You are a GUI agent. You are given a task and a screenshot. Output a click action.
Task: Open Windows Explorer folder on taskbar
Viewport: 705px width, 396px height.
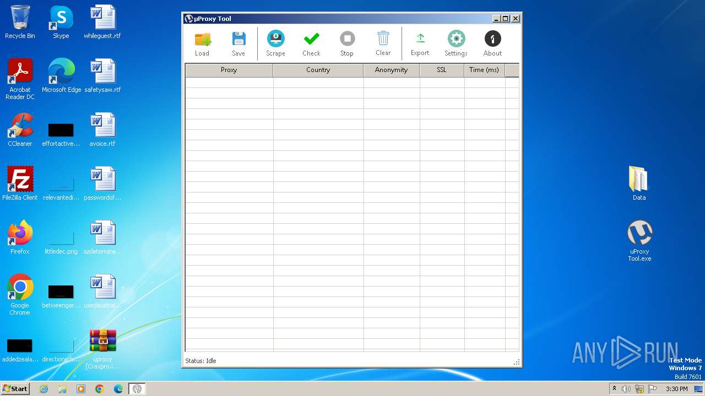pyautogui.click(x=62, y=389)
